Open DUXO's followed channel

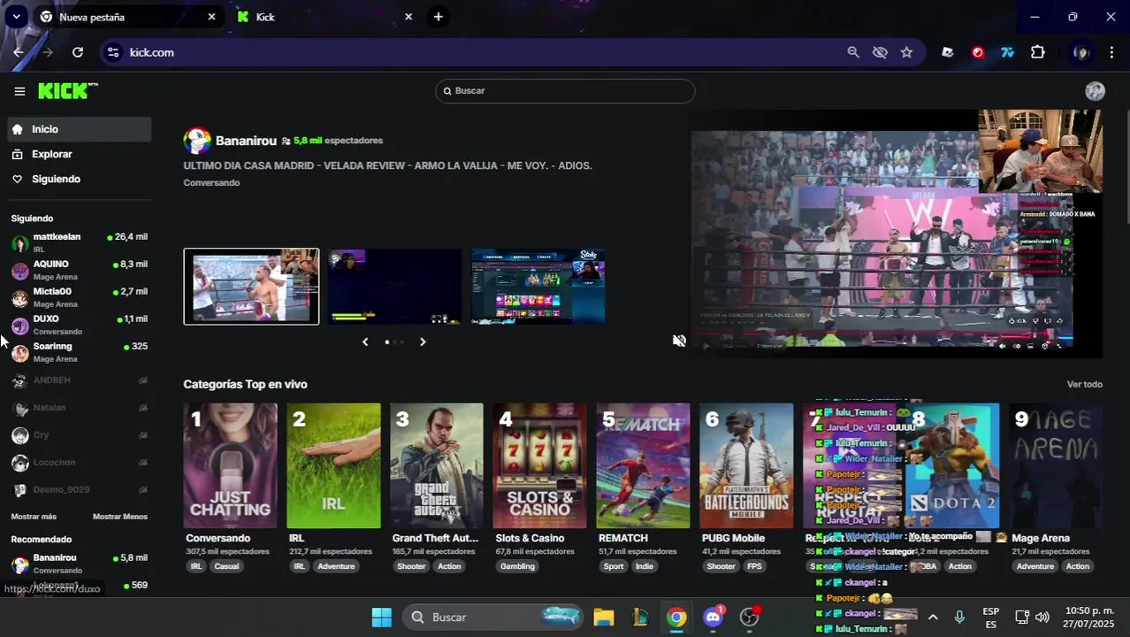point(80,325)
